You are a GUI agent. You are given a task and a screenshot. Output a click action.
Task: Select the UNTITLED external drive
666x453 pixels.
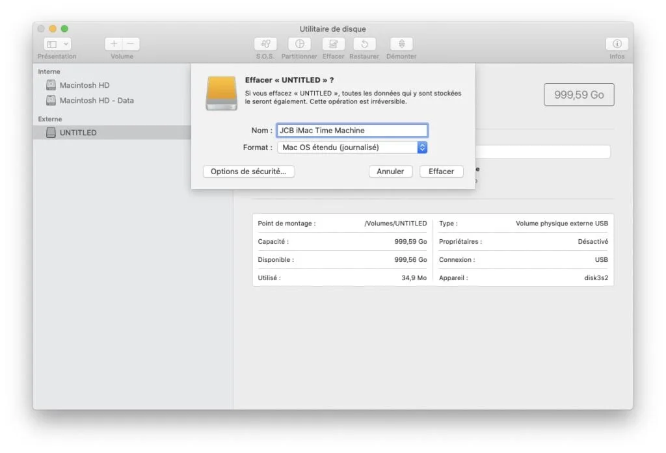[x=78, y=133]
